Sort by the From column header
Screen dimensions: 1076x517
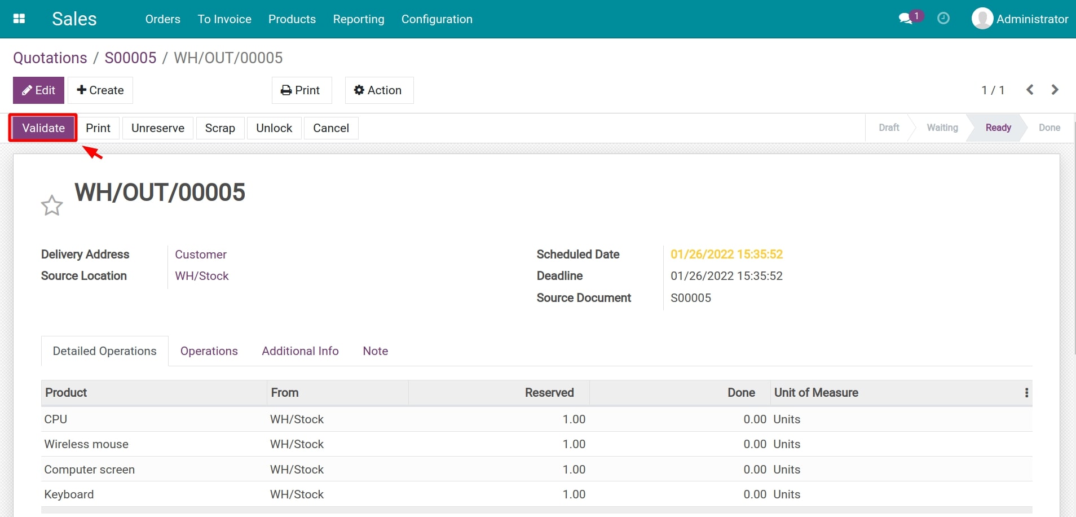338,393
